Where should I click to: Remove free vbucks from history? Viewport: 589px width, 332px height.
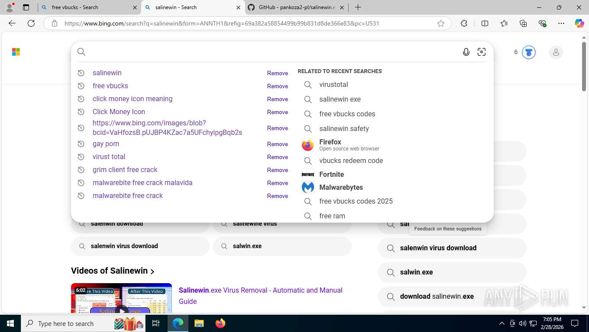point(278,86)
